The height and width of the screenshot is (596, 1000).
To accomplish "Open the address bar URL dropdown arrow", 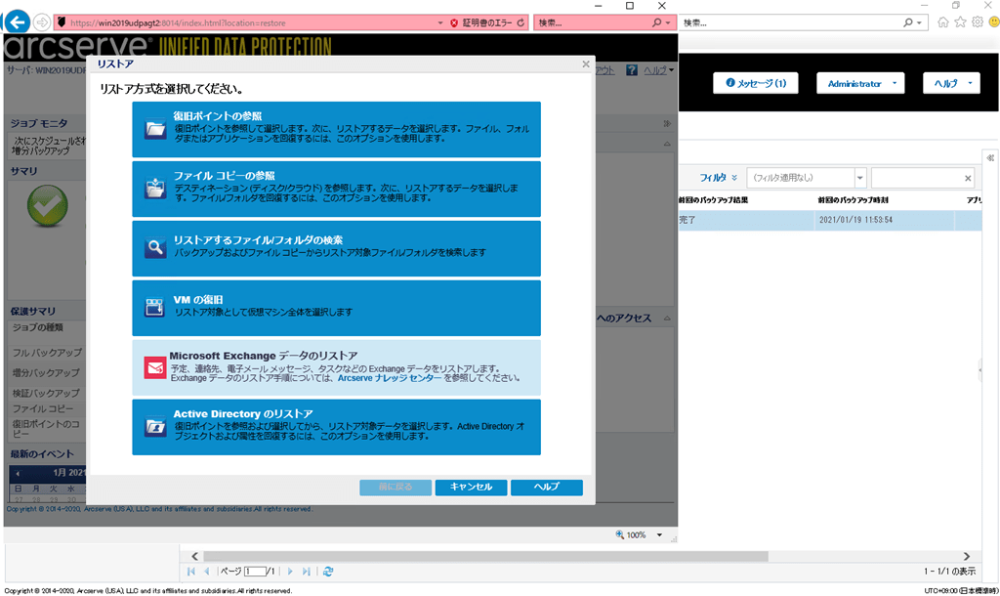I will (x=440, y=22).
